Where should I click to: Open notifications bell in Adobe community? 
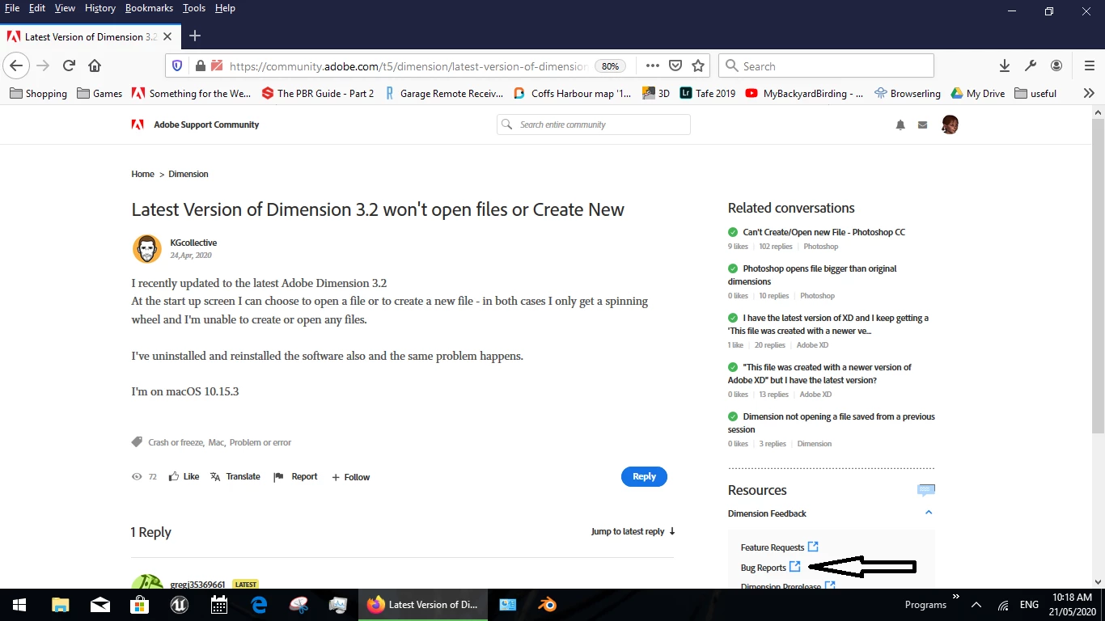(900, 125)
